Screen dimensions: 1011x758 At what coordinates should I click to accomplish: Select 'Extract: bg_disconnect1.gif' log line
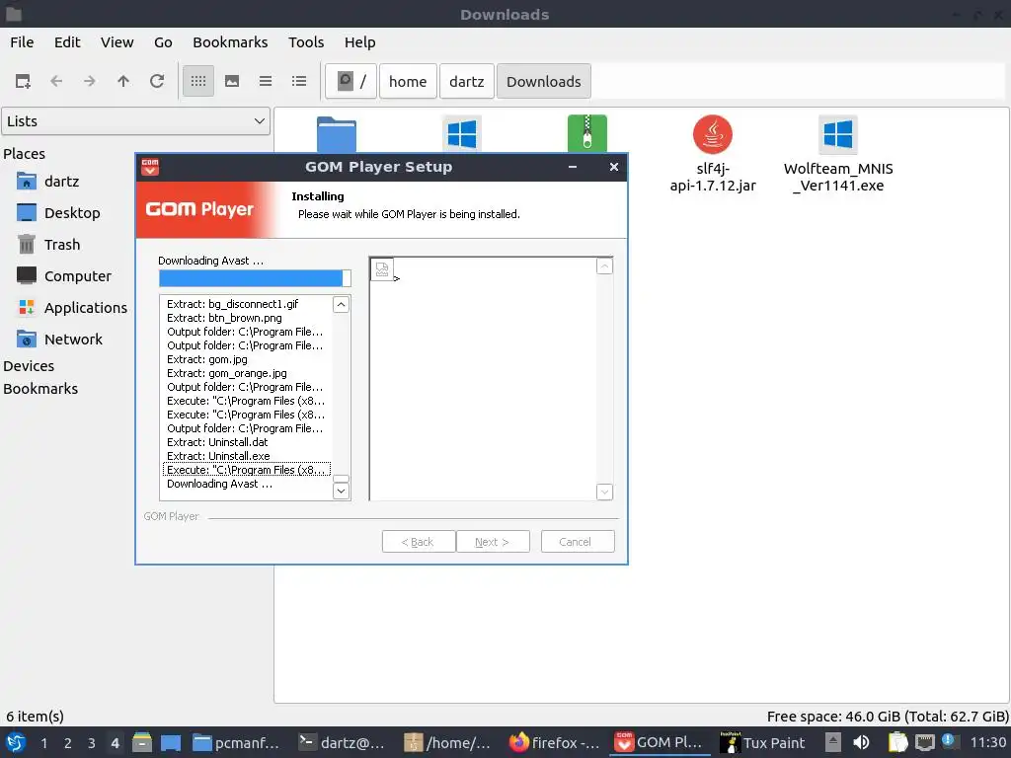[233, 304]
